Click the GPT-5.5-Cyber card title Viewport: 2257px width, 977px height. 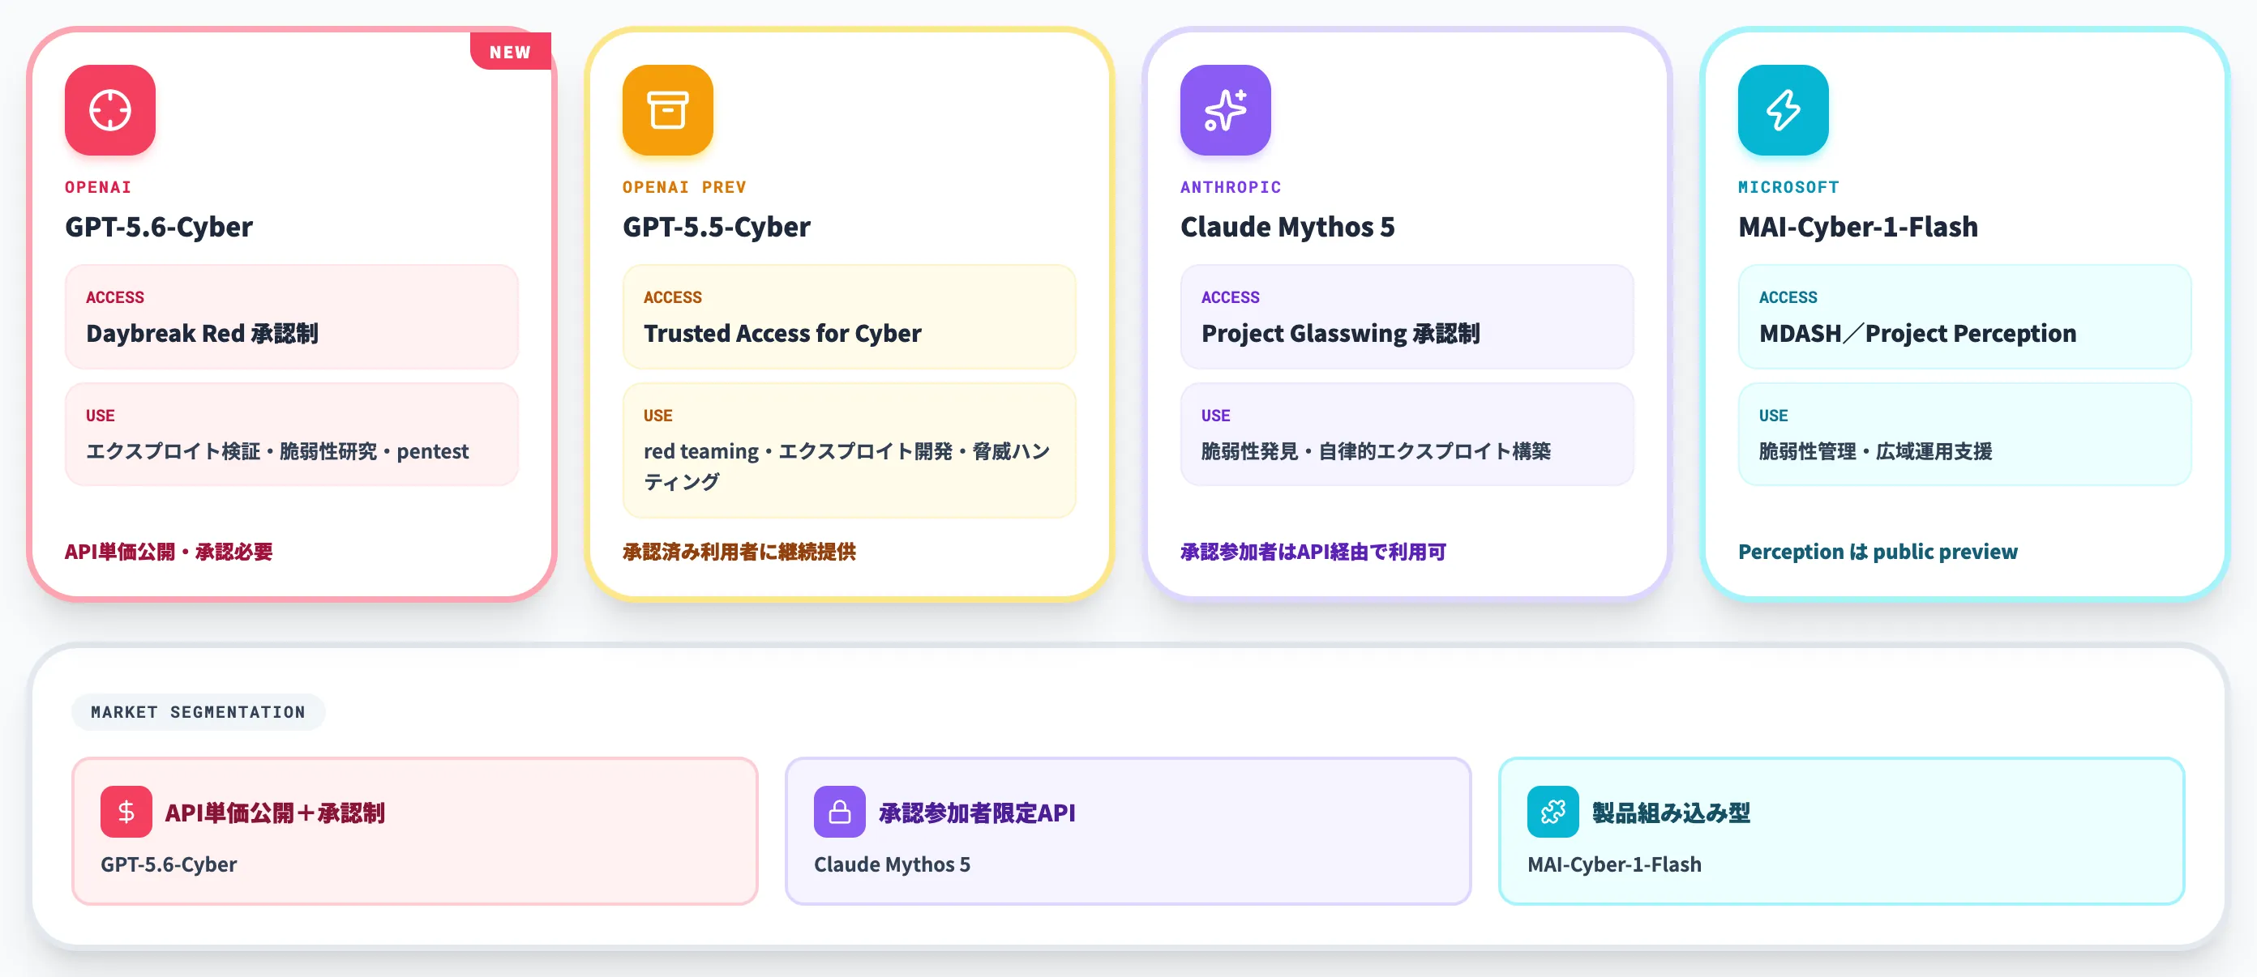(716, 227)
